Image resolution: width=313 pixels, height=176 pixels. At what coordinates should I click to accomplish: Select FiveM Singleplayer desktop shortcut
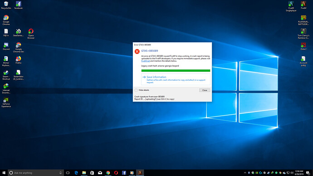click(291, 6)
